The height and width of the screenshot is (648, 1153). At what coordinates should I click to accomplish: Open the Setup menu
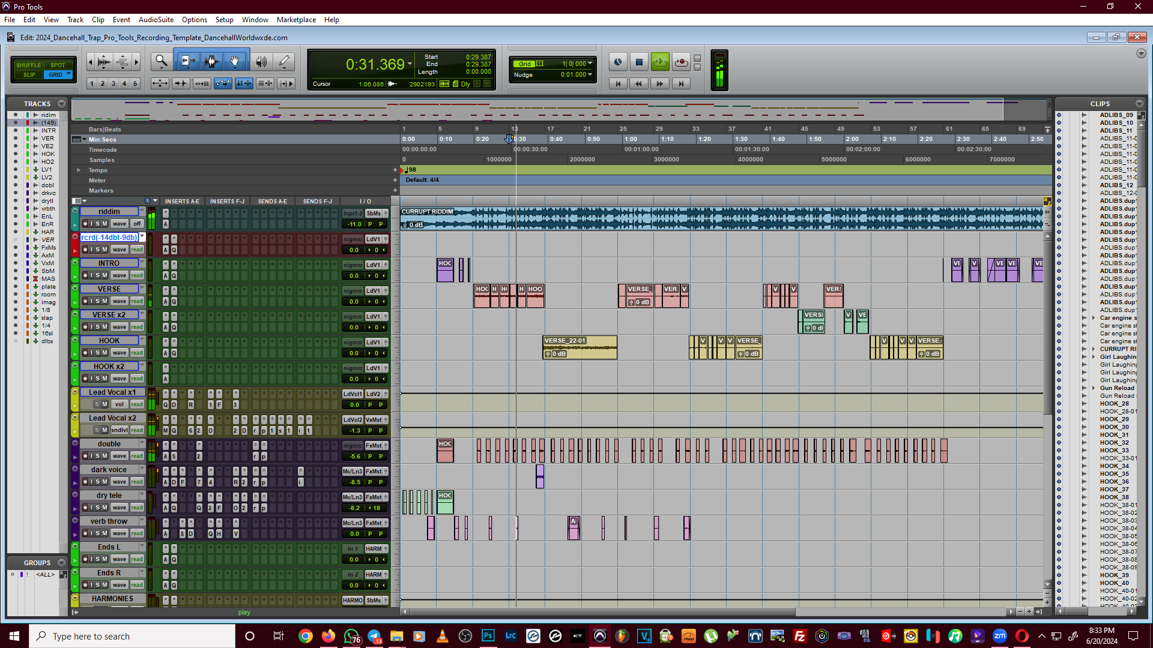224,20
